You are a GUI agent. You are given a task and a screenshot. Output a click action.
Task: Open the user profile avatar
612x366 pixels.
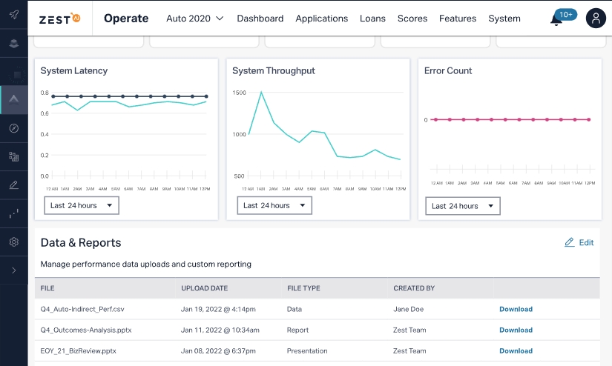pos(596,19)
